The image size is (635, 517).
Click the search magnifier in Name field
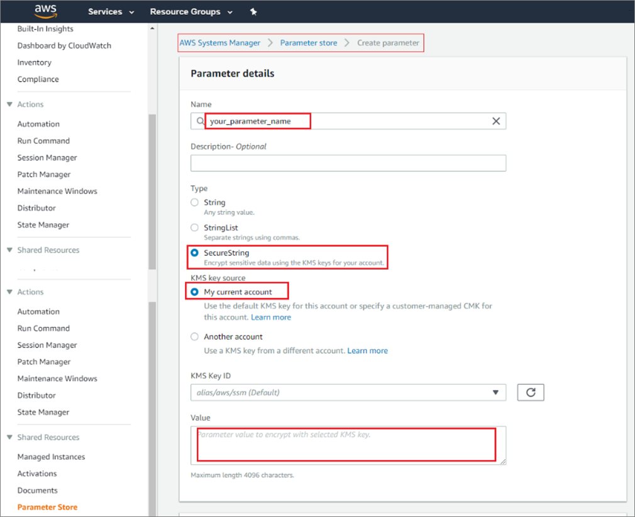coord(200,121)
